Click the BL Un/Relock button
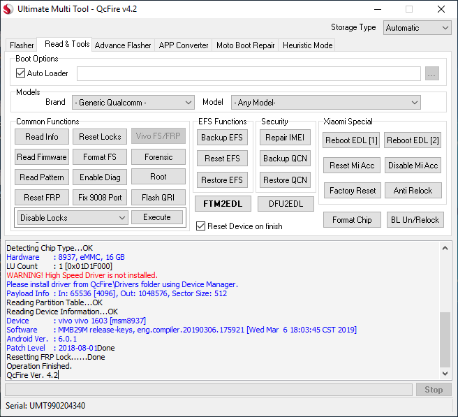 coord(415,220)
